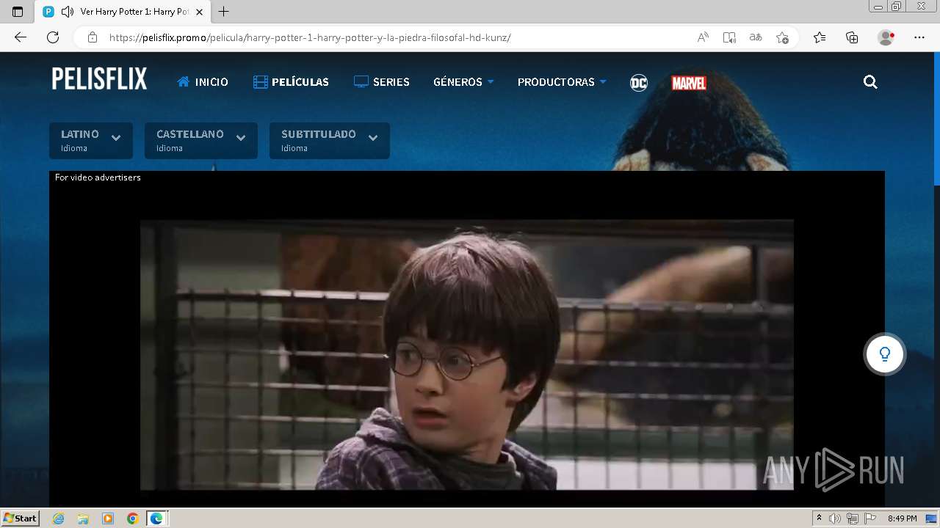
Task: Activate Read aloud in the address bar
Action: click(703, 37)
